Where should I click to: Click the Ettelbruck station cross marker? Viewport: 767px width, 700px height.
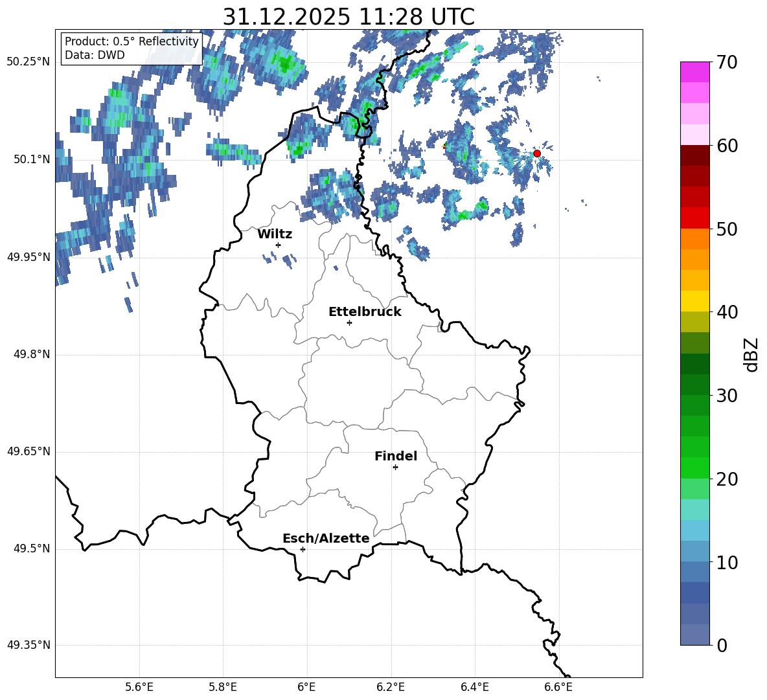point(349,322)
